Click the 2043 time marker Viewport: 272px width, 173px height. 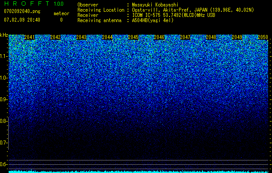point(81,37)
